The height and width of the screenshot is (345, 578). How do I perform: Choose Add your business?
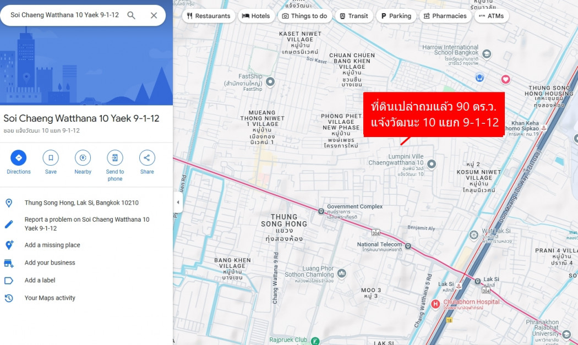[x=50, y=263]
